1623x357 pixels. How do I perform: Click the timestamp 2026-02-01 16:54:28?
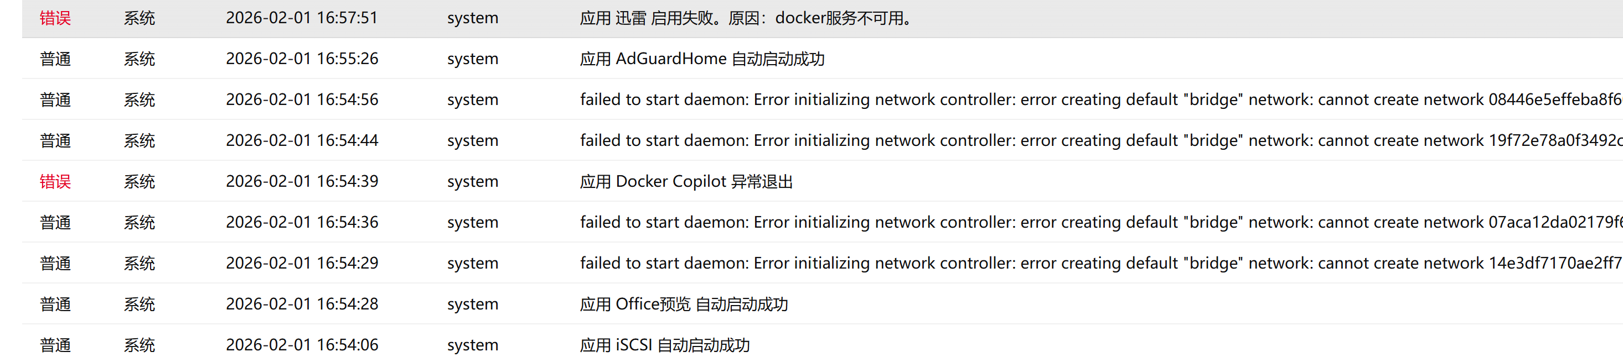click(x=302, y=304)
